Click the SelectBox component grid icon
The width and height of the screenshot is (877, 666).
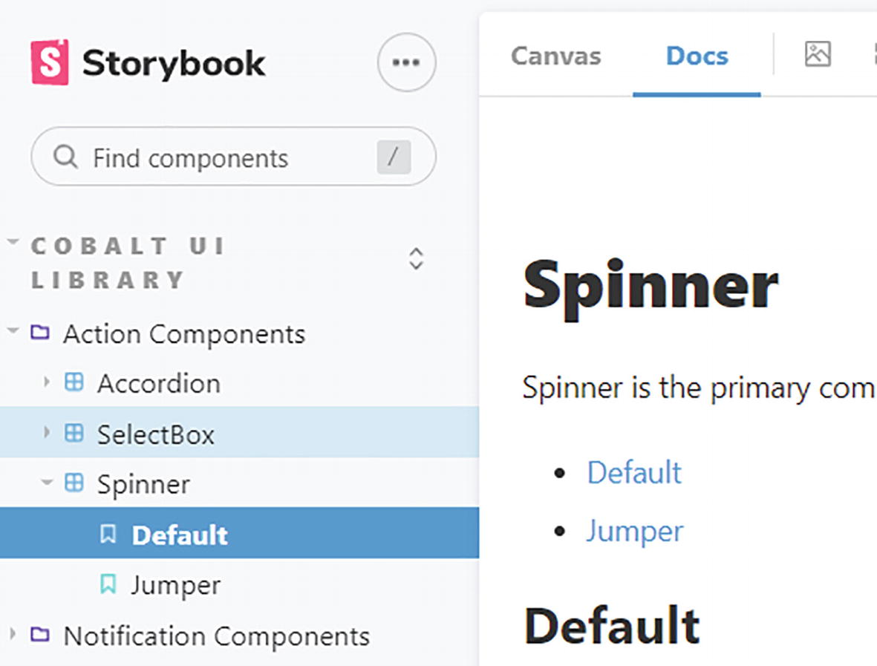click(74, 433)
